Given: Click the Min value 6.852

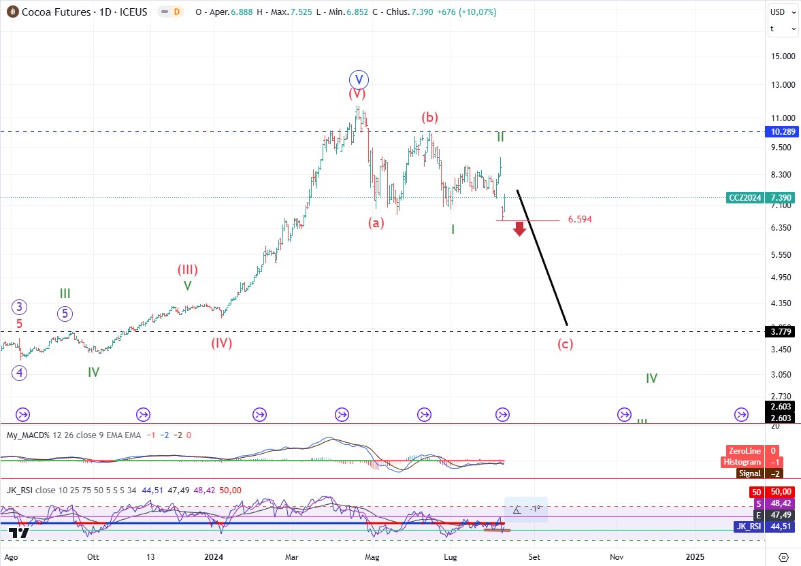Looking at the screenshot, I should coord(357,12).
